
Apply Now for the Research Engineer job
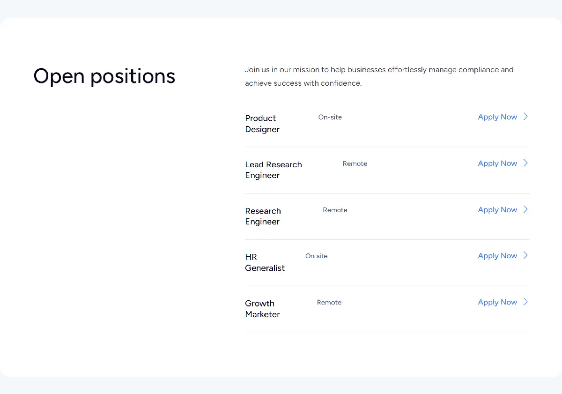click(497, 210)
